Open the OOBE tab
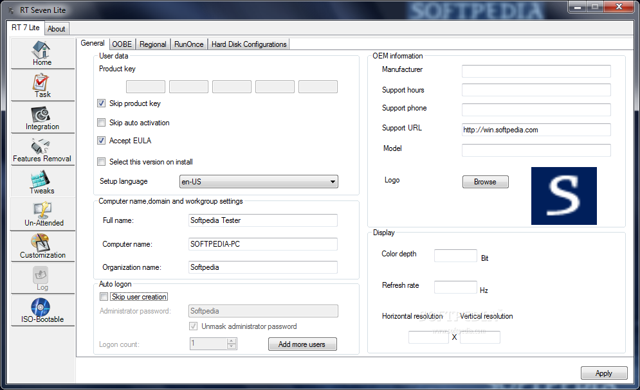 click(x=122, y=44)
